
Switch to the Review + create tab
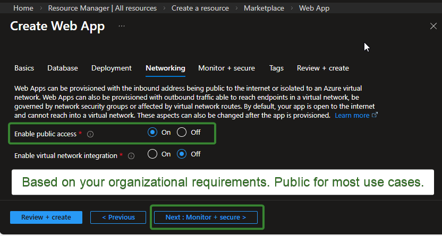(x=322, y=68)
